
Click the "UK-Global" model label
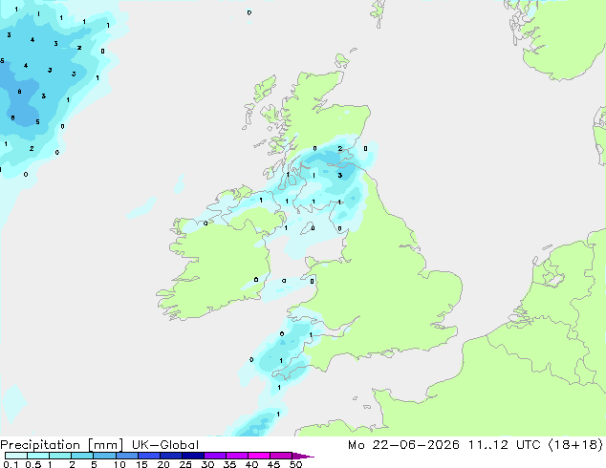click(x=165, y=445)
